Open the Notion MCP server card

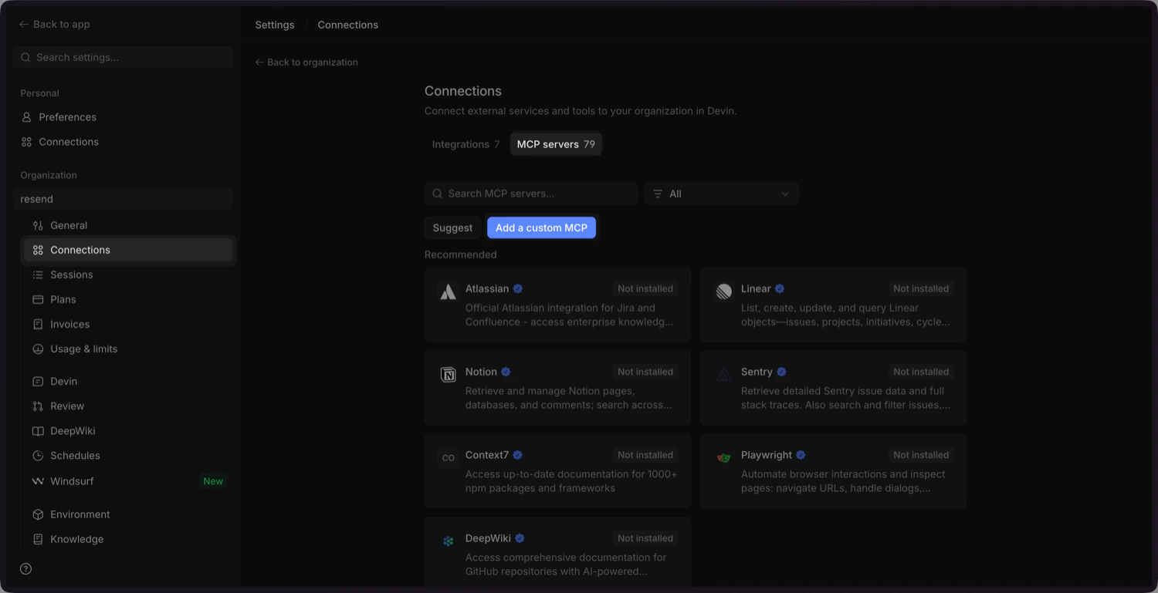coord(557,388)
